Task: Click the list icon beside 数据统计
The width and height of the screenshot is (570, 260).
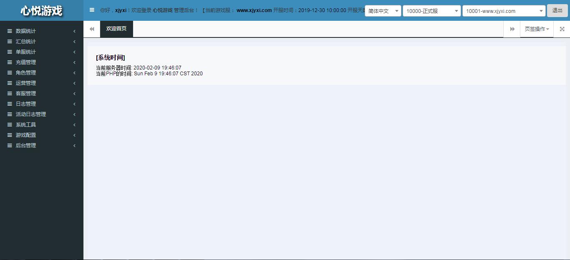Action: pyautogui.click(x=10, y=31)
